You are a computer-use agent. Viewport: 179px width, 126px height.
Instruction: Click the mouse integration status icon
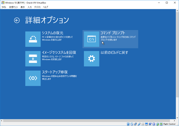(158, 124)
